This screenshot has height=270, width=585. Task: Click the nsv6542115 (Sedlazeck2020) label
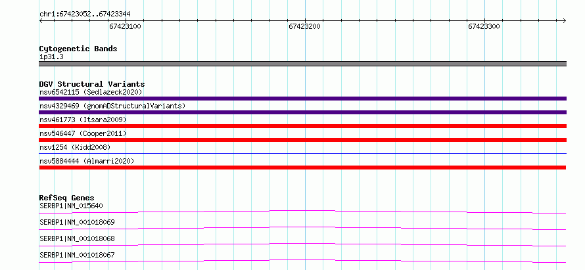click(91, 92)
